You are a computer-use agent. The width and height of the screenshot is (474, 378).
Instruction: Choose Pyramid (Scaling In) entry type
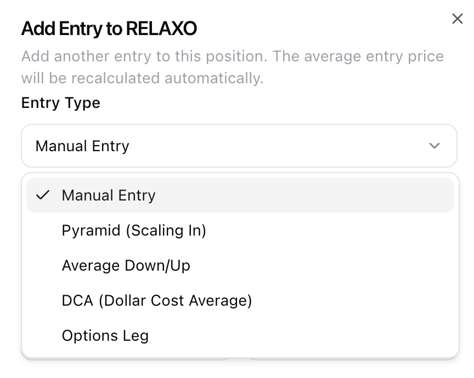pyautogui.click(x=240, y=231)
